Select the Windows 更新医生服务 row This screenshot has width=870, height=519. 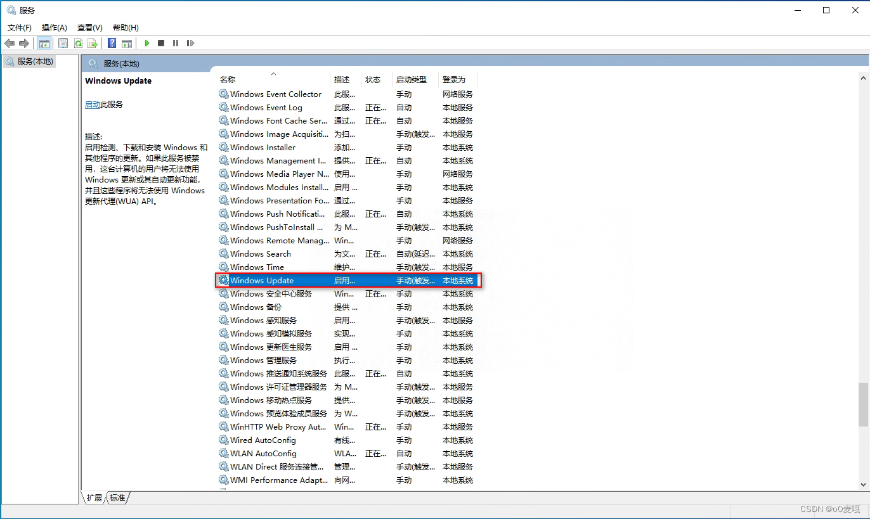(346, 347)
